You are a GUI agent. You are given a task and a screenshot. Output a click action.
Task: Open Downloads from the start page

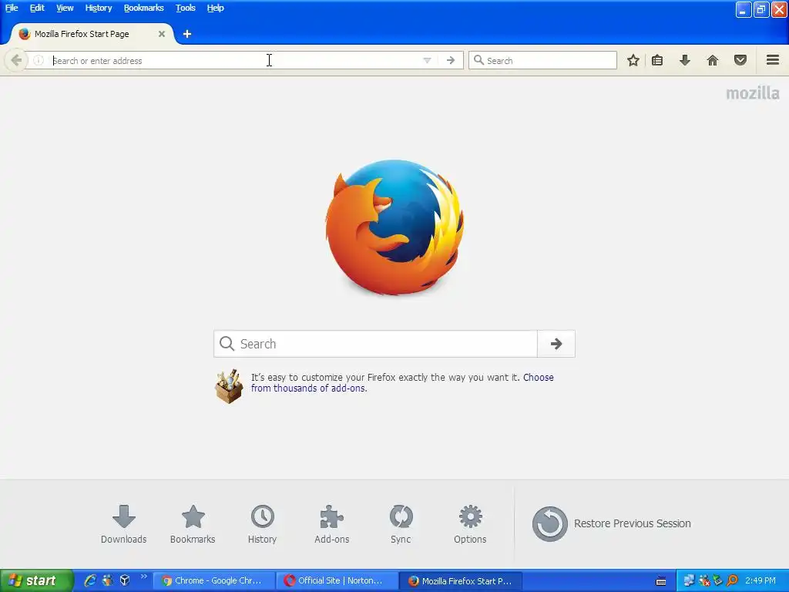[x=124, y=524]
